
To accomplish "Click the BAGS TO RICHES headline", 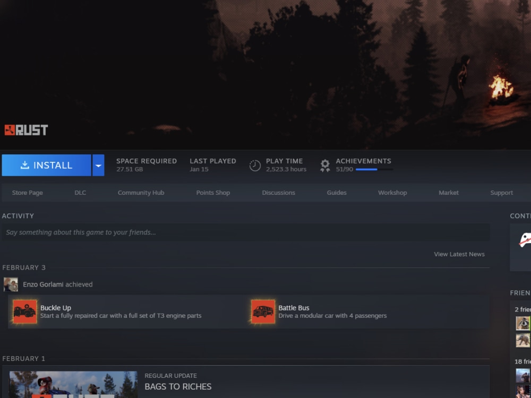I will 178,386.
